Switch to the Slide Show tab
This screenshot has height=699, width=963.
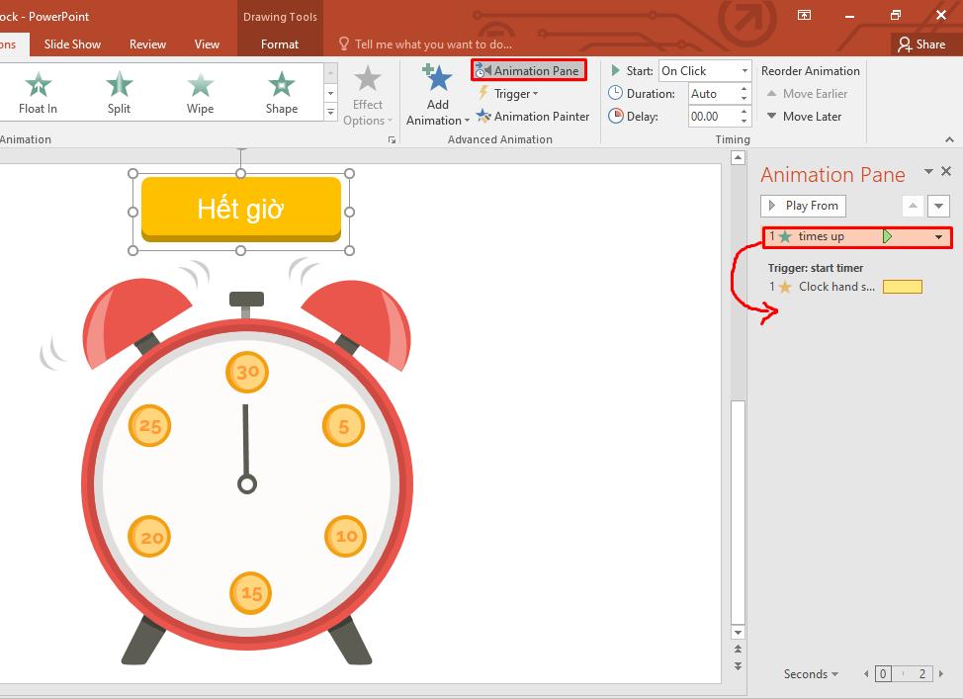coord(72,44)
